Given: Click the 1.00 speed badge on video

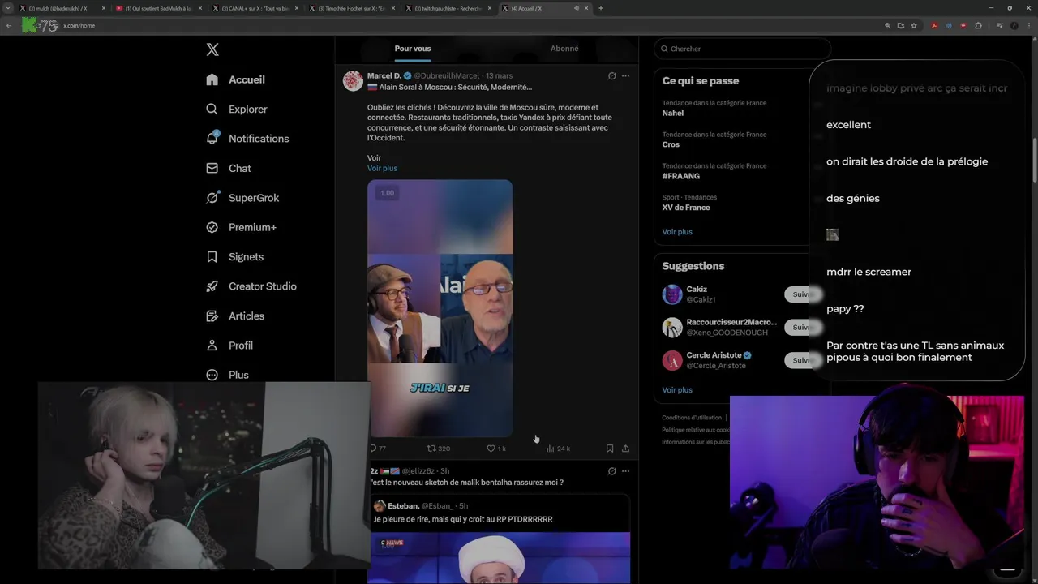Looking at the screenshot, I should click(387, 193).
